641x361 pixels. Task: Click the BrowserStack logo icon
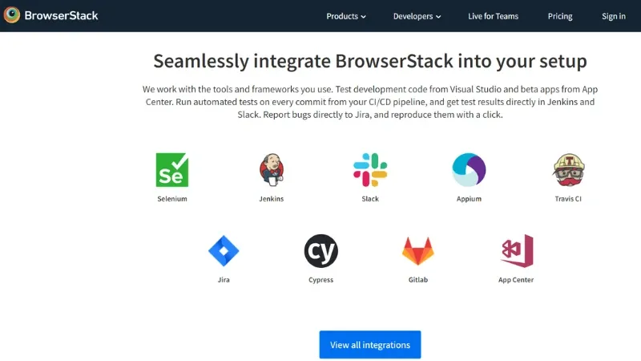tap(12, 15)
